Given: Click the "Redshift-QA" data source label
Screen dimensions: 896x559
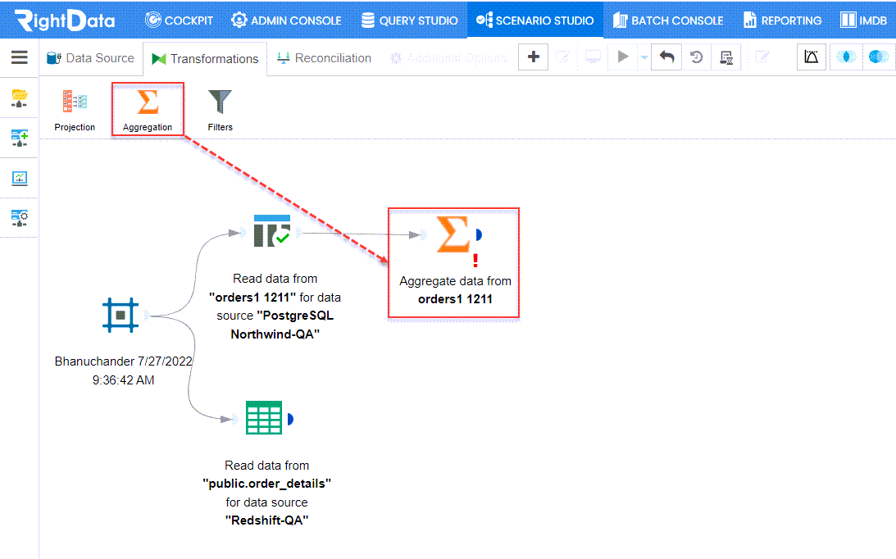Looking at the screenshot, I should coord(267,520).
